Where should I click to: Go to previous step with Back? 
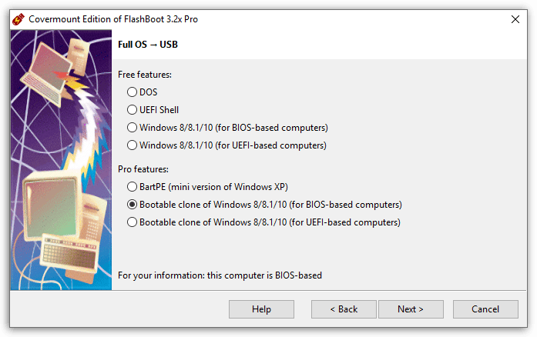[344, 309]
